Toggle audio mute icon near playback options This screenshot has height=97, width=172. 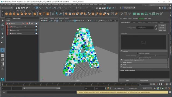[x=163, y=88]
